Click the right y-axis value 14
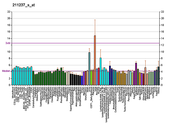The height and width of the screenshot is (124, 171). click(x=162, y=38)
